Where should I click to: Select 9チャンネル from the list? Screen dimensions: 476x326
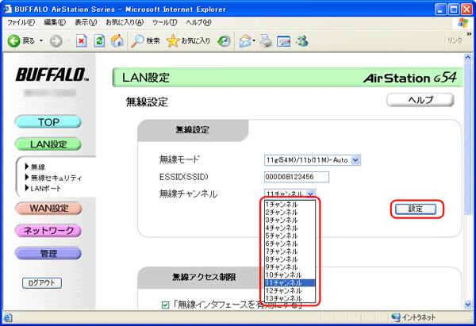(x=290, y=267)
